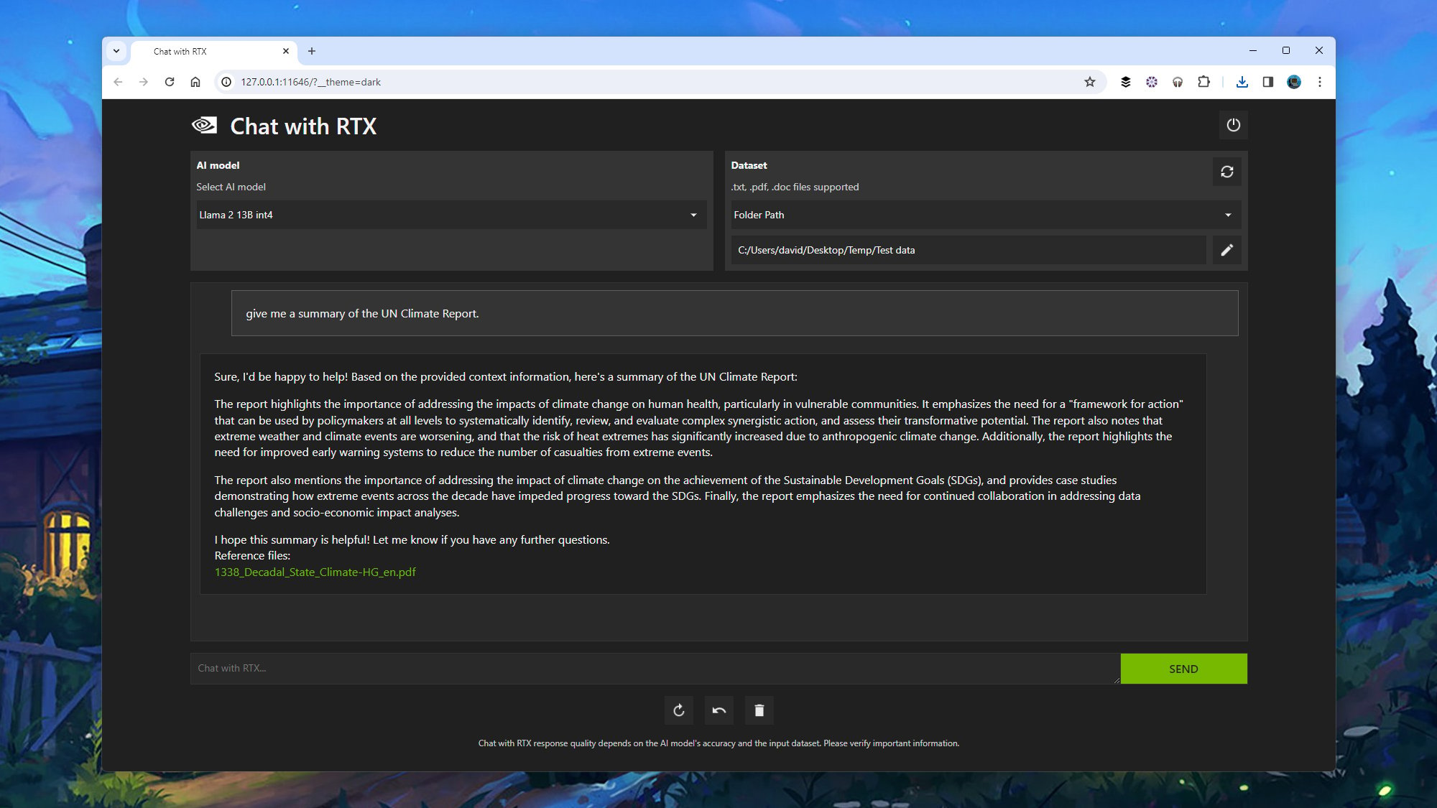Viewport: 1437px width, 808px height.
Task: Undo the last chat message
Action: (x=718, y=710)
